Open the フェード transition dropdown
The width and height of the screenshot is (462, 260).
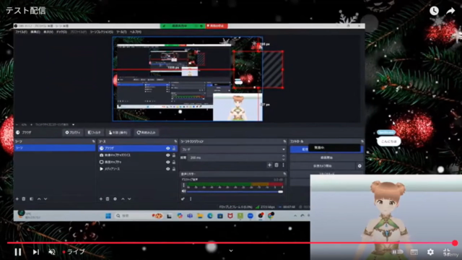point(233,149)
